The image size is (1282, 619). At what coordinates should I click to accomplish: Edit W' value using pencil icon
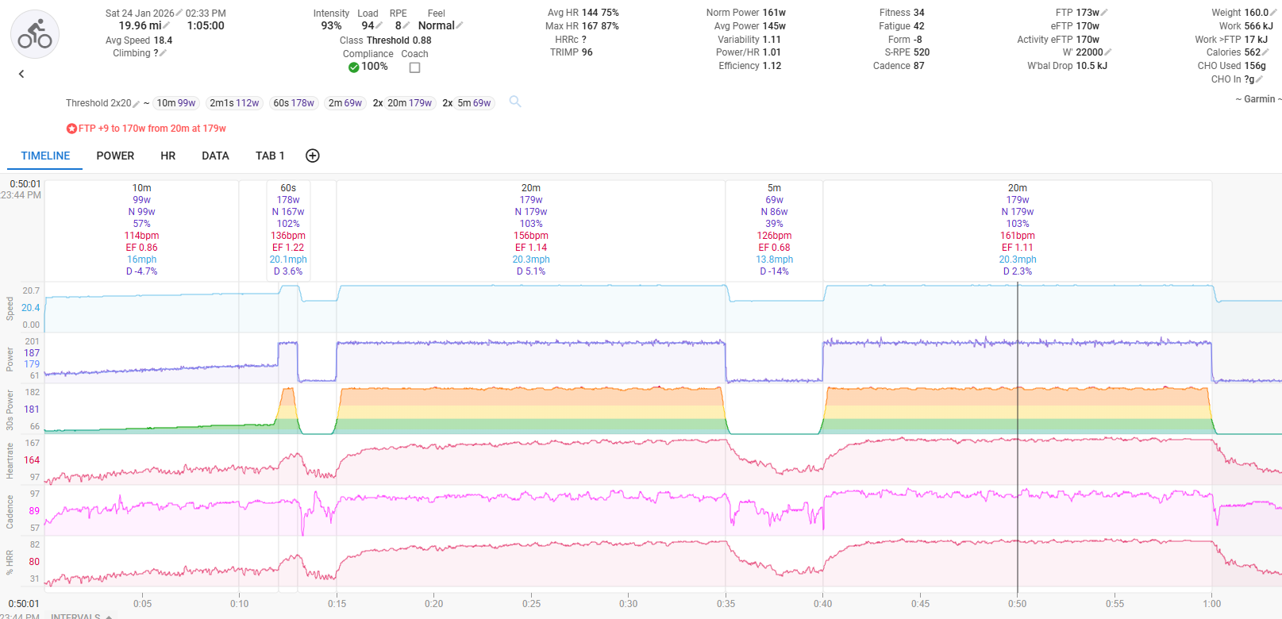pos(1108,52)
